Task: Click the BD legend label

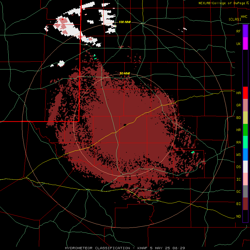Action: 238,118
